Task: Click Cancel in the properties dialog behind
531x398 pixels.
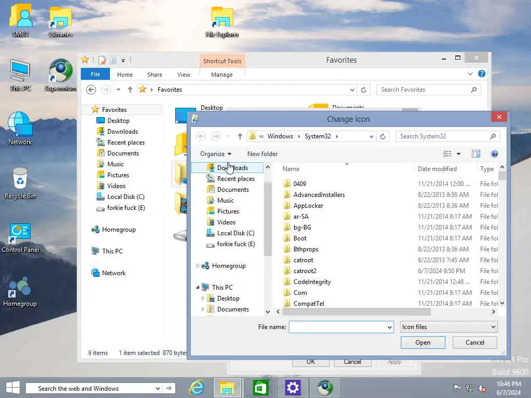Action: 352,362
